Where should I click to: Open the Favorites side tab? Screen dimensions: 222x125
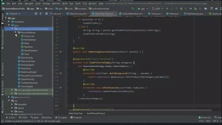coord(2,107)
